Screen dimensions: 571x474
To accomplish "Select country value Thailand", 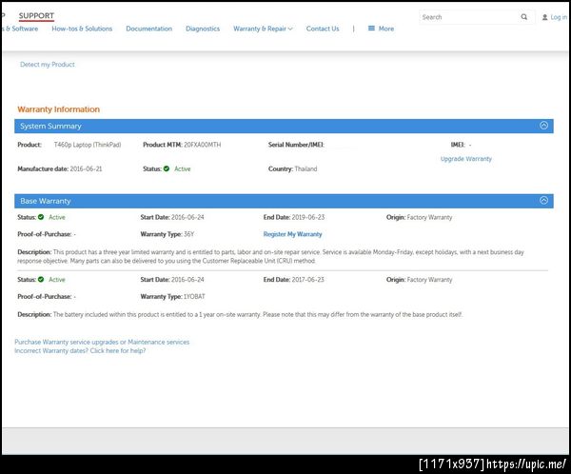I will tap(305, 168).
